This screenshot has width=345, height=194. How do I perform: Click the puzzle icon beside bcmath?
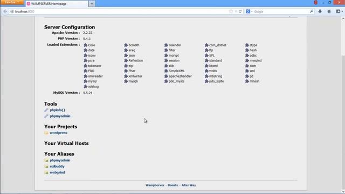point(126,45)
